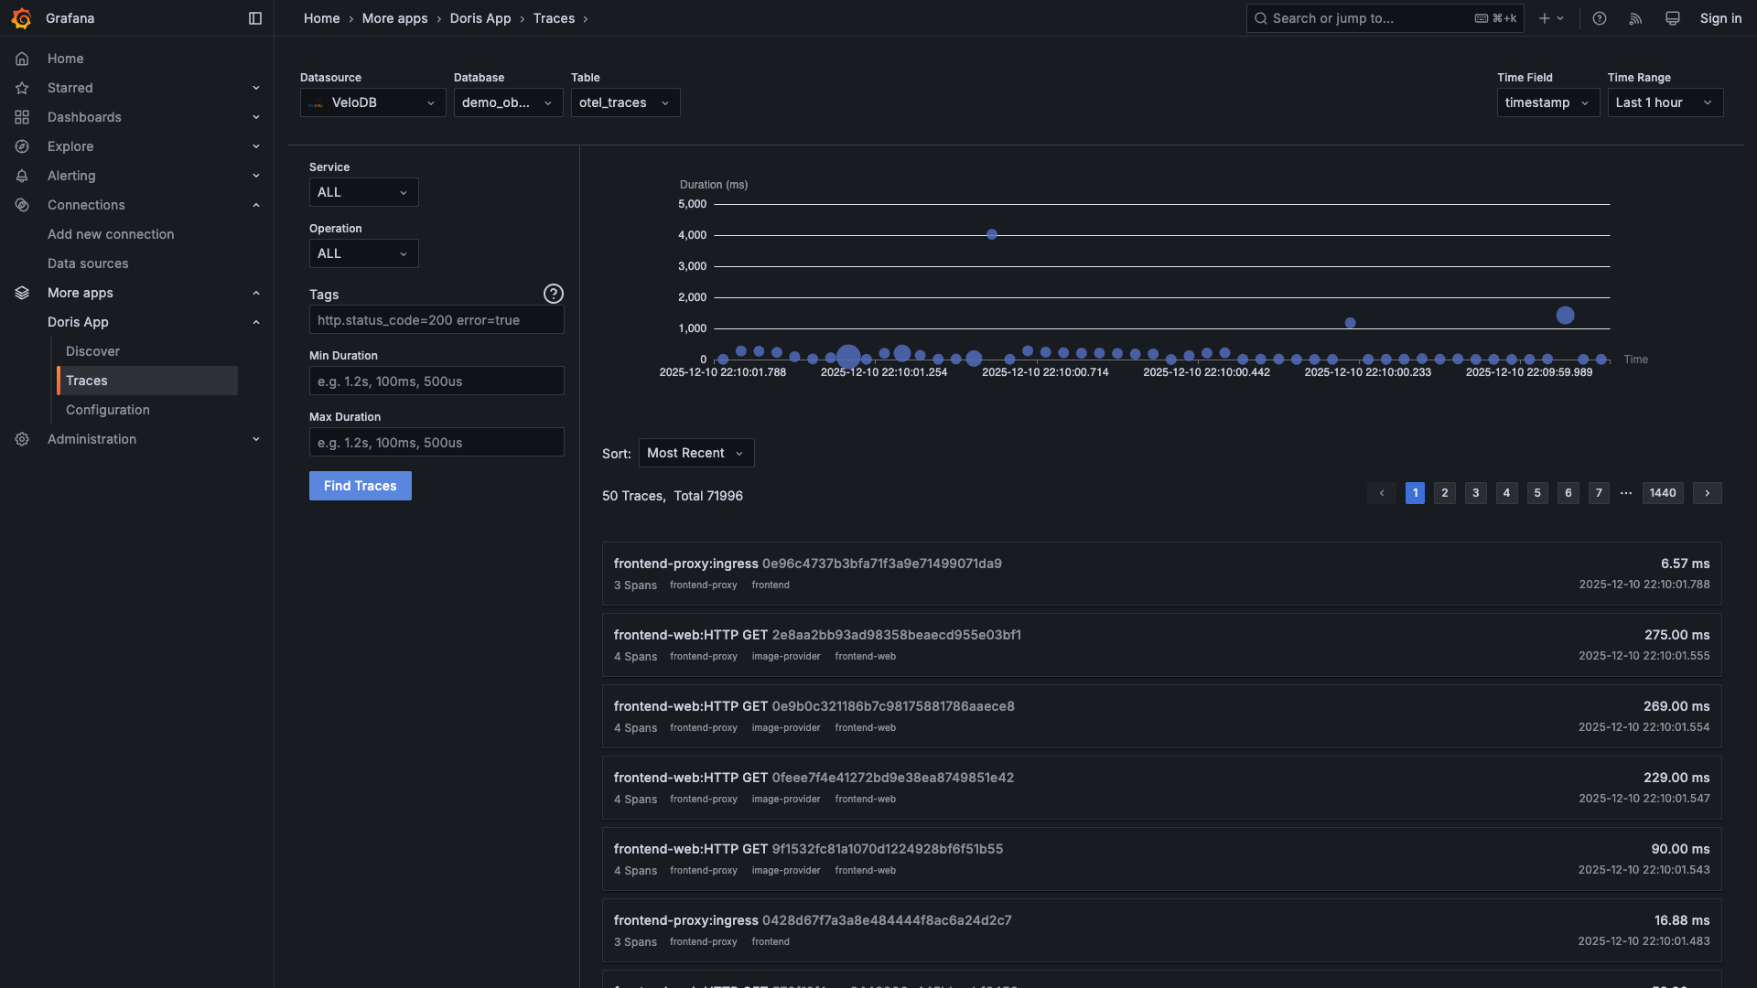Image resolution: width=1757 pixels, height=988 pixels.
Task: Go to pagination page 1440
Action: coord(1662,493)
